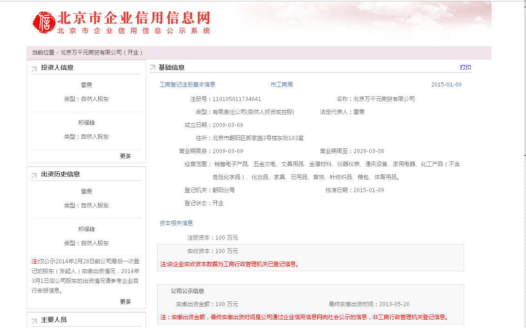The image size is (526, 328).
Task: Click the arrow icon beside 基础信息
Action: (x=153, y=68)
